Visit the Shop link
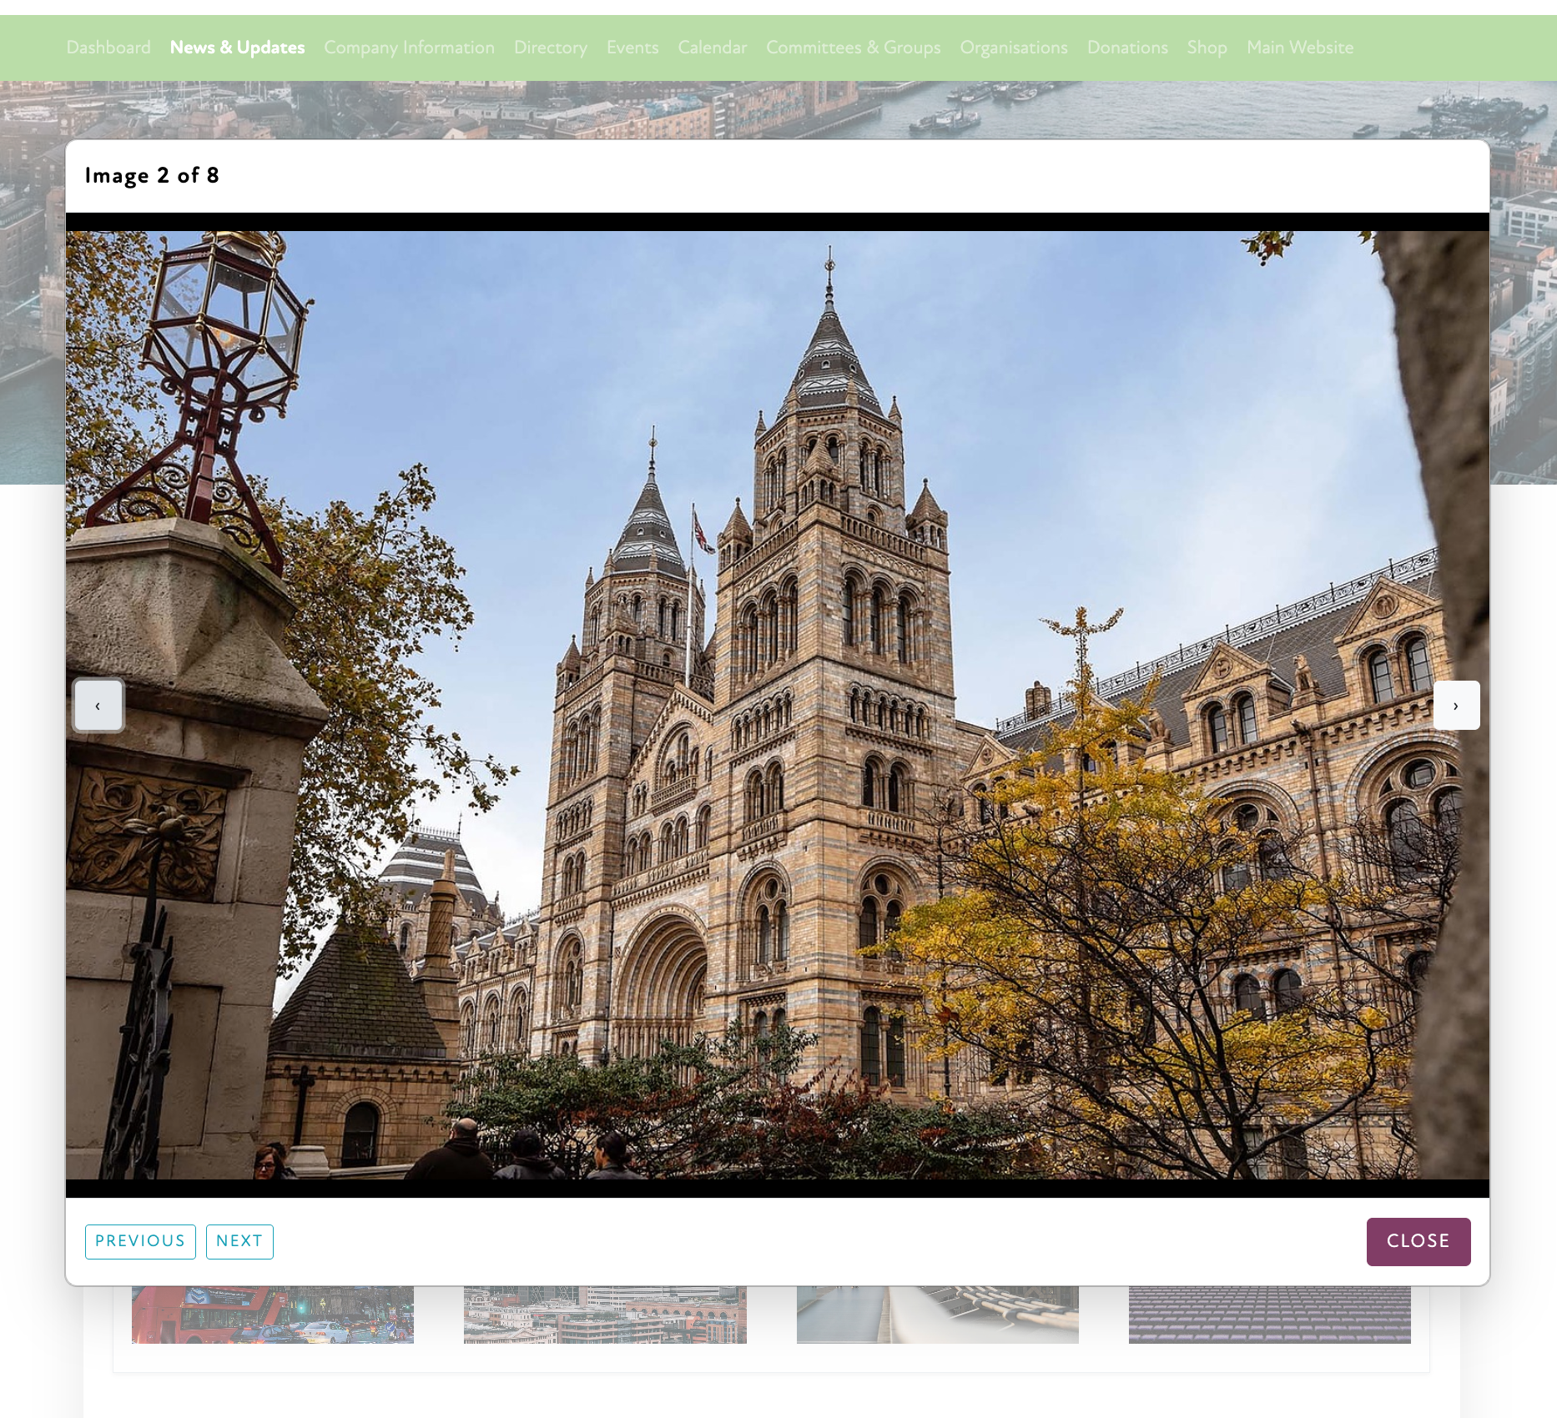The image size is (1557, 1418). click(1207, 48)
